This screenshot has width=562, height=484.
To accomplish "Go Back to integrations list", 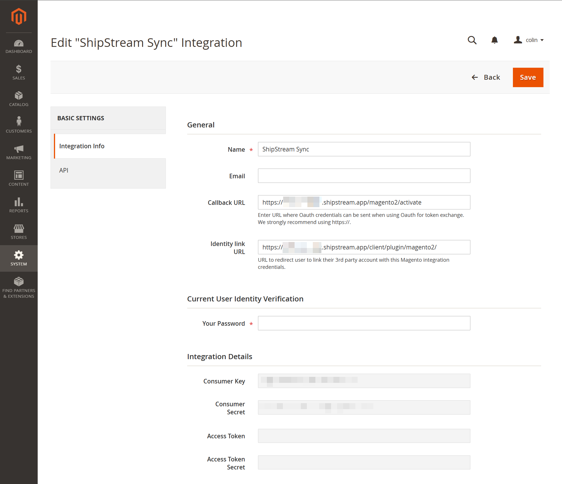I will click(x=486, y=77).
